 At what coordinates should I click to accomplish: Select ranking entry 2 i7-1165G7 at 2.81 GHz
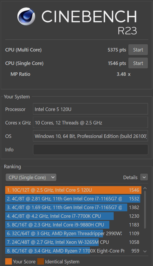tap(73, 199)
